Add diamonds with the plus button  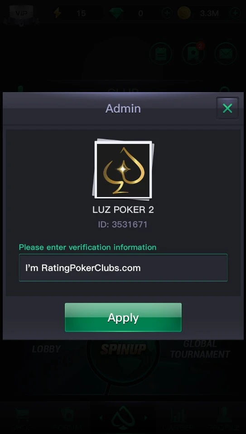167,13
